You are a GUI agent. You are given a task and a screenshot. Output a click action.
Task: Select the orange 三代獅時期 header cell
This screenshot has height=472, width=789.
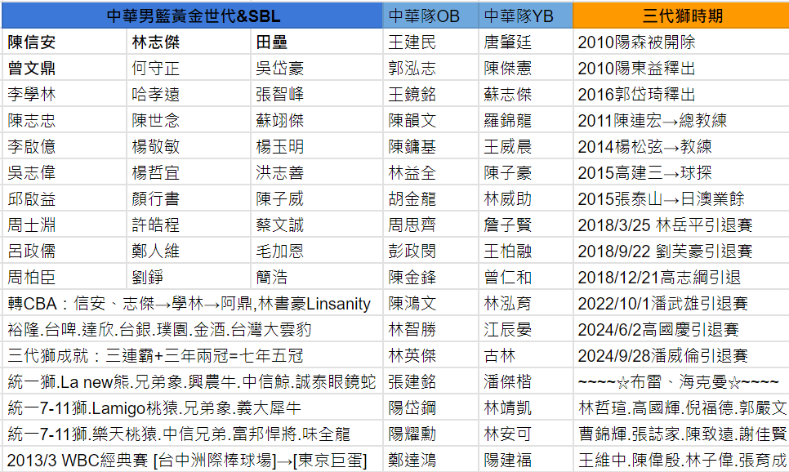[681, 16]
